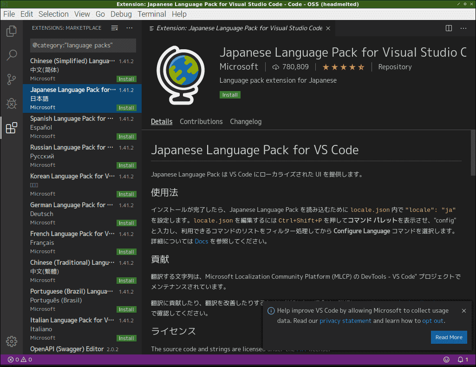Open editor more actions ellipsis menu

tap(463, 28)
